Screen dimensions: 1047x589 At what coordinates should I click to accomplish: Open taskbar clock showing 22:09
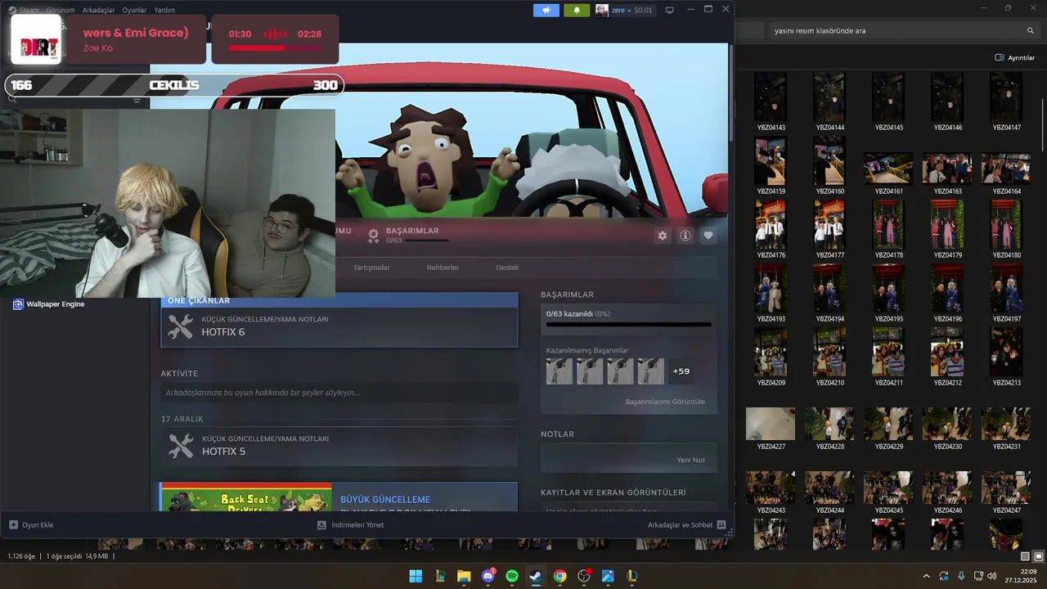tap(1021, 576)
